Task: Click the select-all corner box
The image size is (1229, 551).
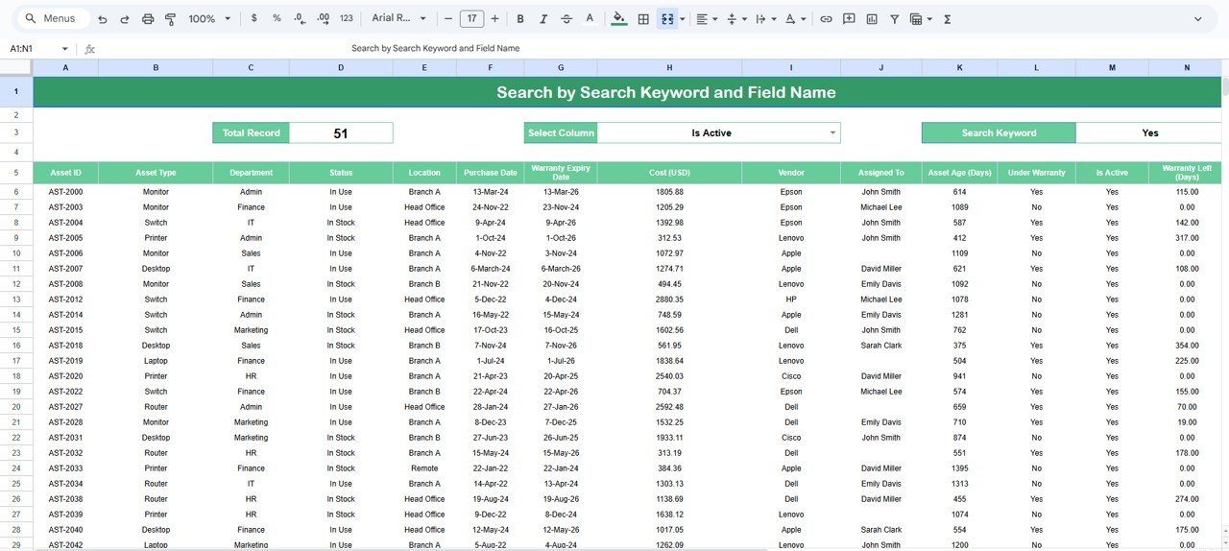Action: (x=16, y=68)
